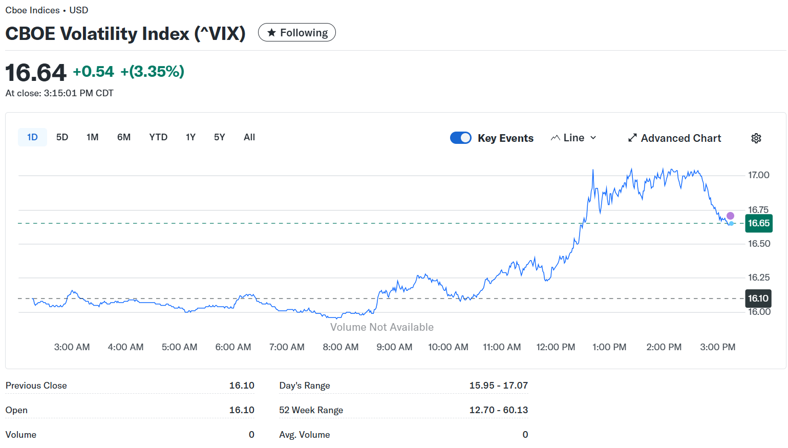Click the green 16.65 price label
This screenshot has height=448, width=788.
click(758, 223)
